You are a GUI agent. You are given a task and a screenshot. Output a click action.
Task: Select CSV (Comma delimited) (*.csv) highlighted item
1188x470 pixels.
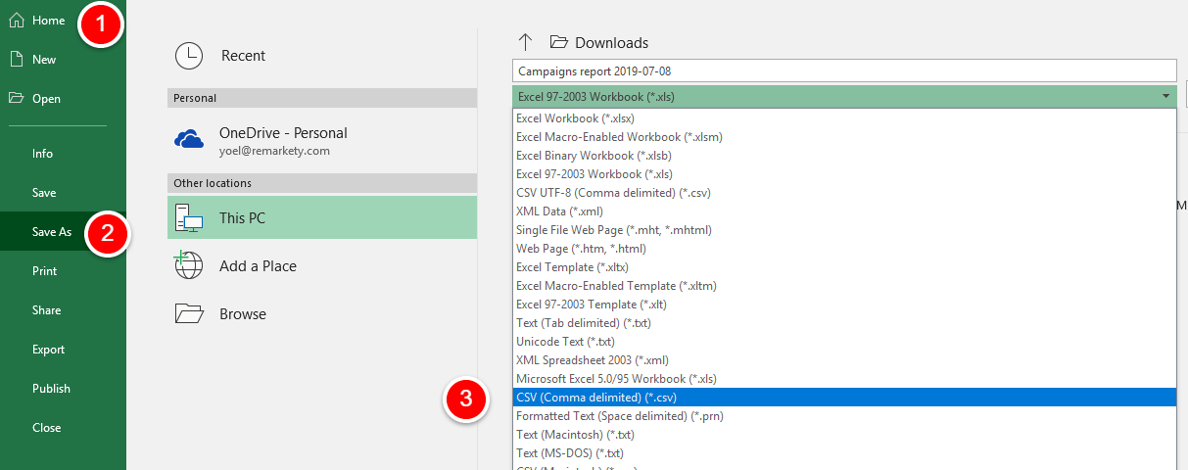(x=843, y=397)
